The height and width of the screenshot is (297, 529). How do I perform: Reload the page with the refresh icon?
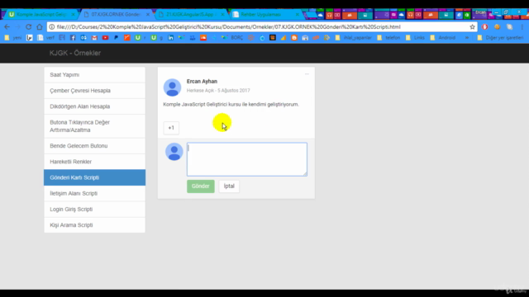click(29, 27)
